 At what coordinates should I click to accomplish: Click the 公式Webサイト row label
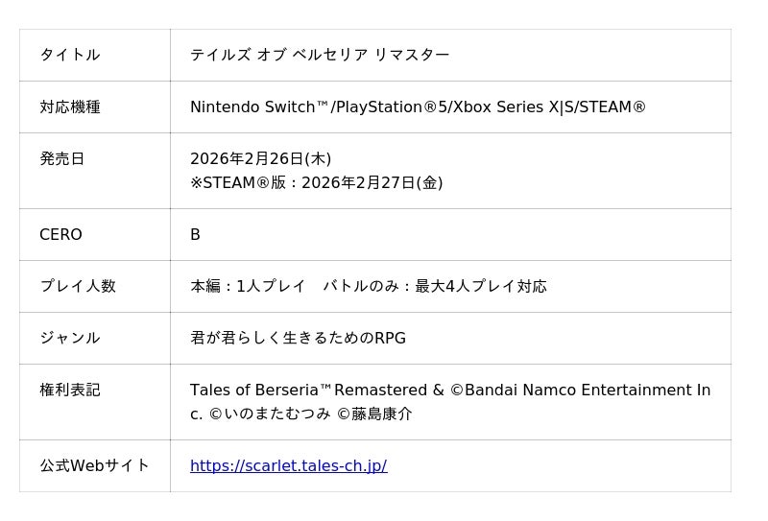tap(94, 465)
